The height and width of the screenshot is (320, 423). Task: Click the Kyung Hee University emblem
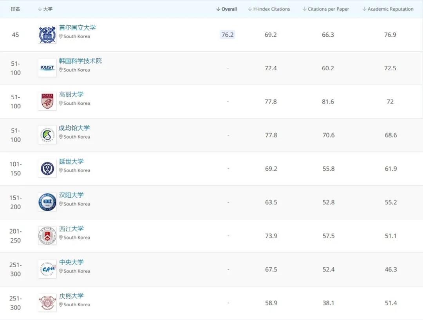[x=47, y=303]
